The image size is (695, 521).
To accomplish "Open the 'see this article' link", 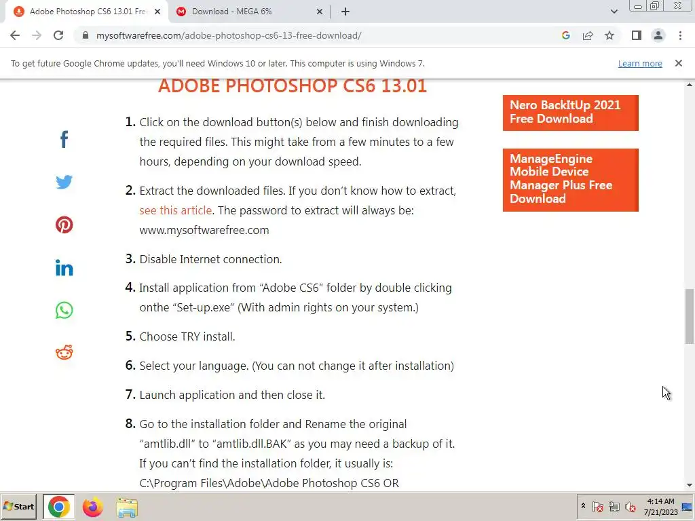I will 176,210.
